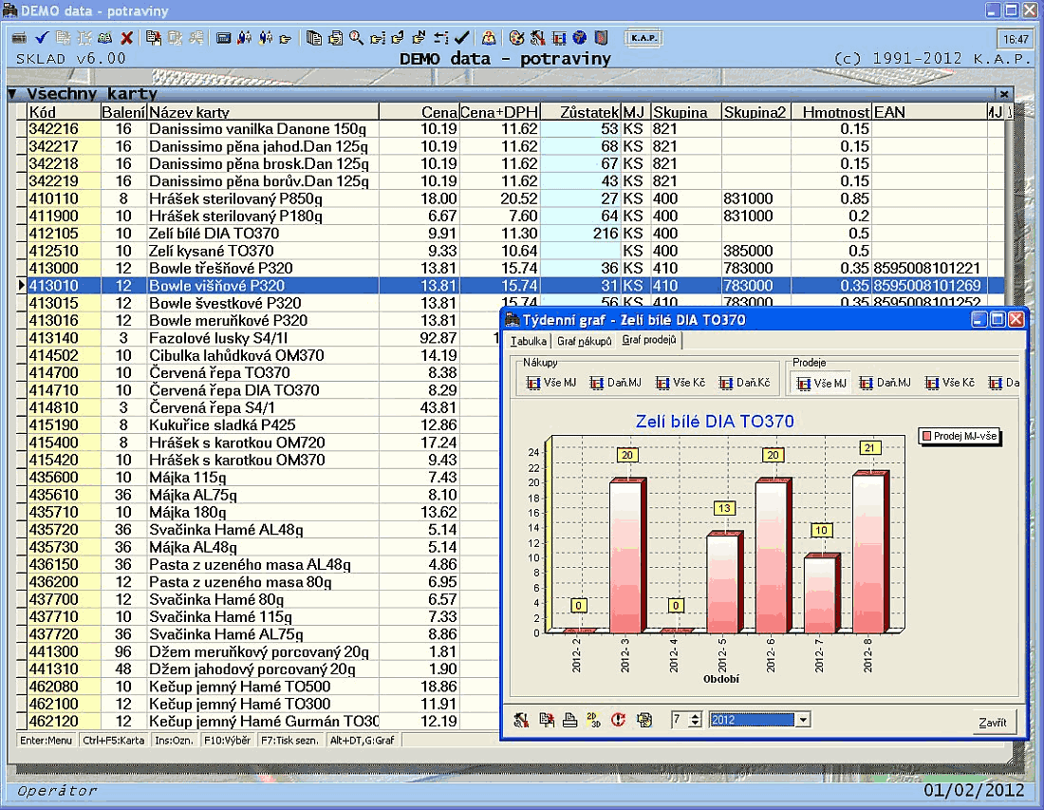Viewport: 1044px width, 810px height.
Task: Click the K.A.P. logo button in toolbar
Action: pyautogui.click(x=642, y=38)
